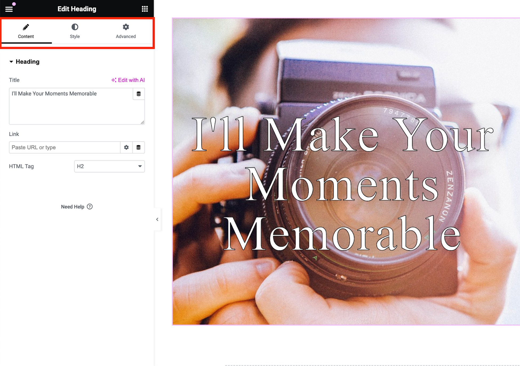Click the resize handle of the Title textarea
The image size is (520, 366).
coord(142,123)
